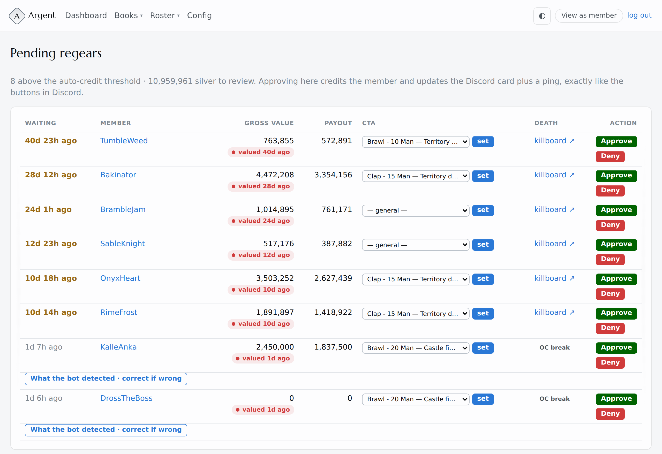Viewport: 662px width, 454px height.
Task: Click the 'valued 28d ago' badge
Action: click(261, 187)
